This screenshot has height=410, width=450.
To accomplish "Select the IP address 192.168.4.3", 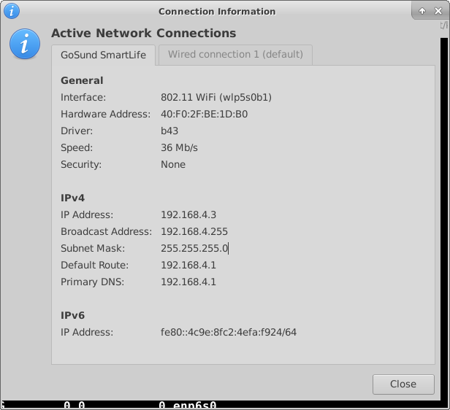I will pyautogui.click(x=188, y=215).
